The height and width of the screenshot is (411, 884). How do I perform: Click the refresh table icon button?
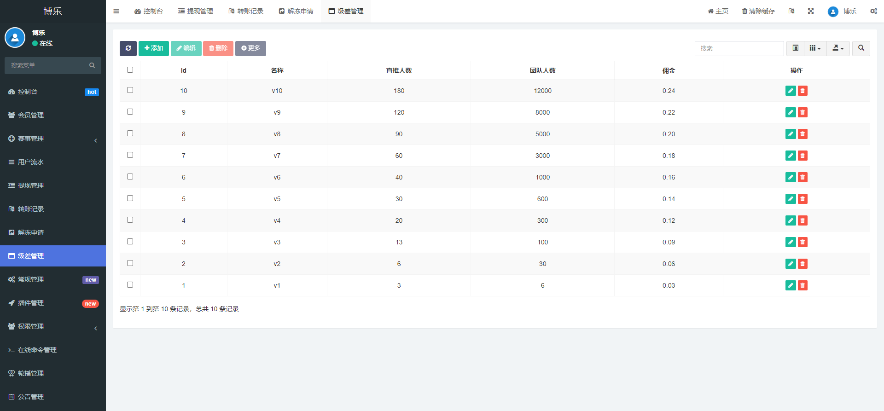coord(128,48)
